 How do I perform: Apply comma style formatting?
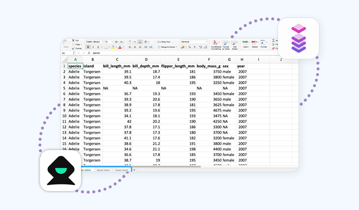194,47
